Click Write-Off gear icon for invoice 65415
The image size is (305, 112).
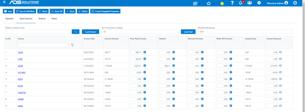click(x=231, y=79)
